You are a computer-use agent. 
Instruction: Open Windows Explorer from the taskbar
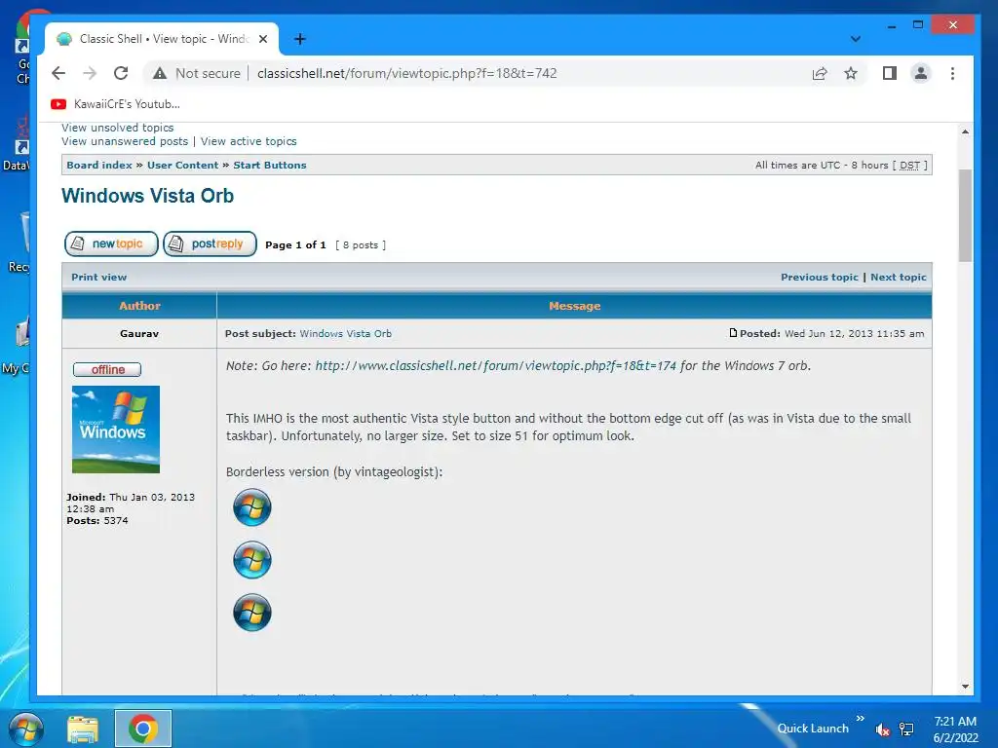point(83,729)
